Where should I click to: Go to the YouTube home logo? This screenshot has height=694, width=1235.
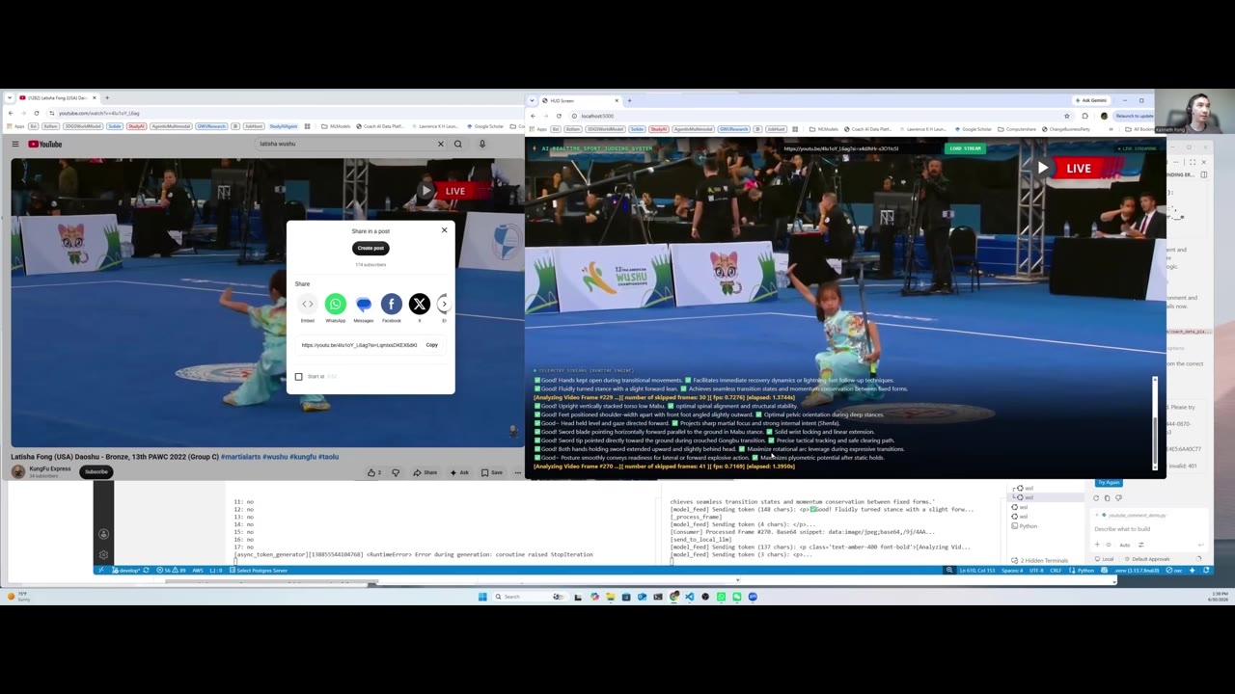pos(44,144)
